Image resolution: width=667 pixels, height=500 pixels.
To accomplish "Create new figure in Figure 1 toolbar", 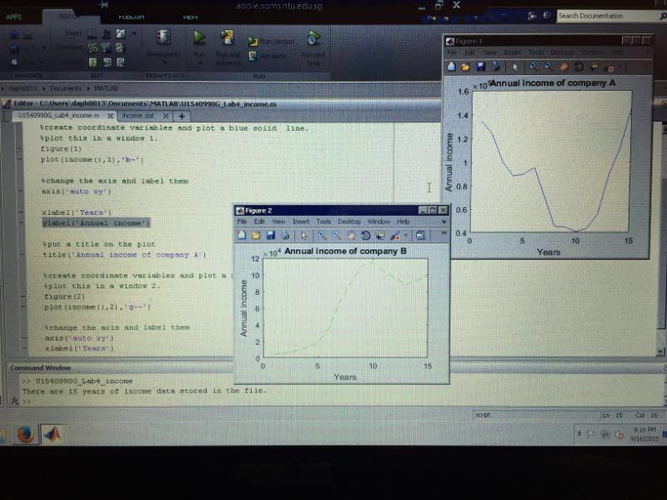I will tap(451, 67).
